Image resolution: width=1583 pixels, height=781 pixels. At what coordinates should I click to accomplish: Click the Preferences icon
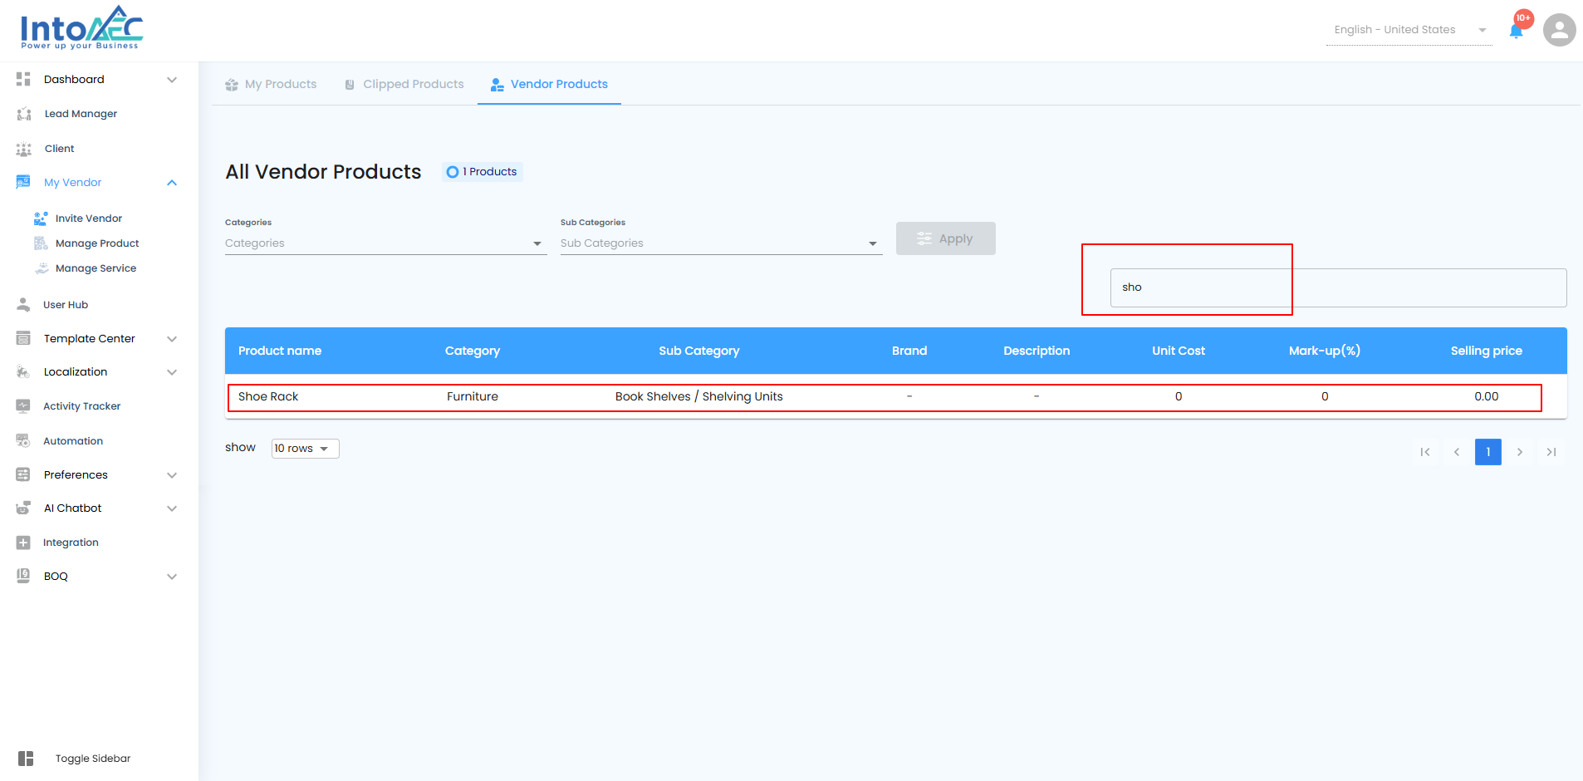click(x=23, y=474)
